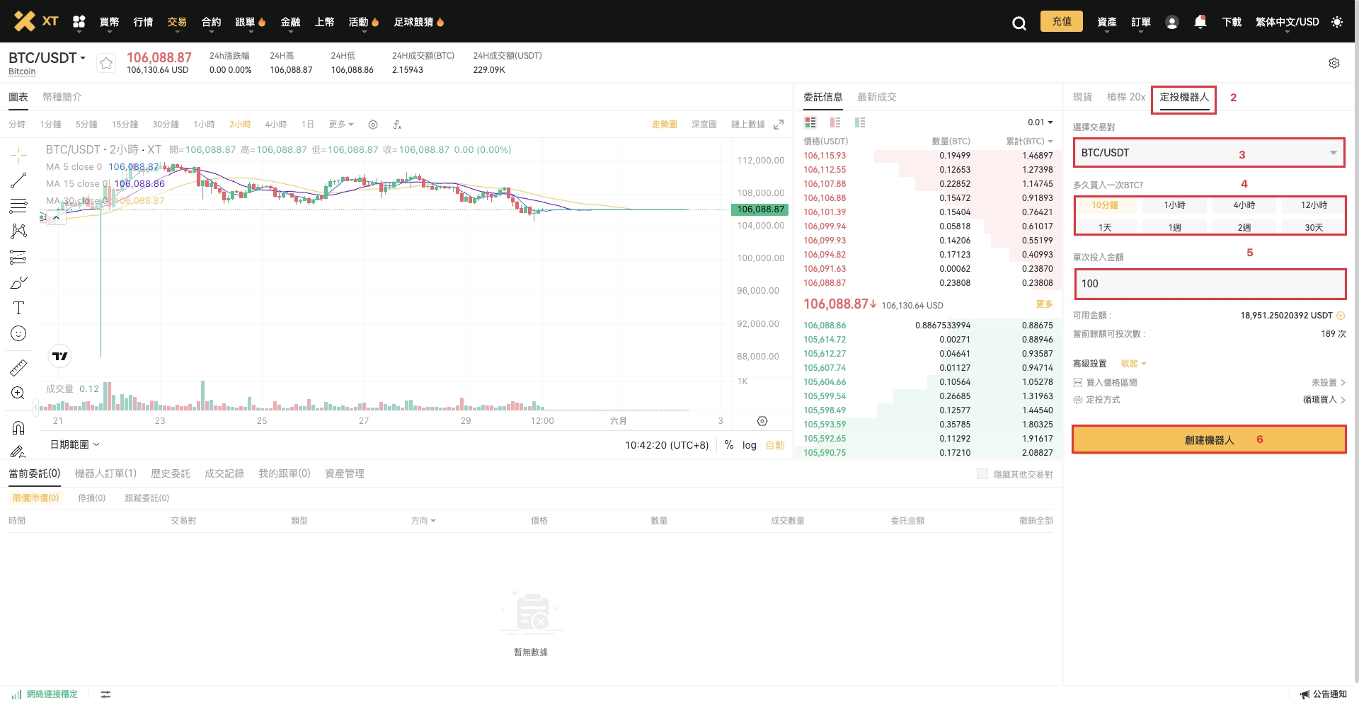Click the search magnifier icon in header
Image resolution: width=1359 pixels, height=702 pixels.
pos(1019,23)
